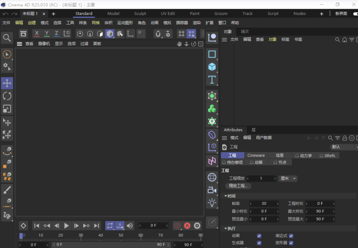358x248 pixels.
Task: Select the Move tool
Action: click(7, 83)
